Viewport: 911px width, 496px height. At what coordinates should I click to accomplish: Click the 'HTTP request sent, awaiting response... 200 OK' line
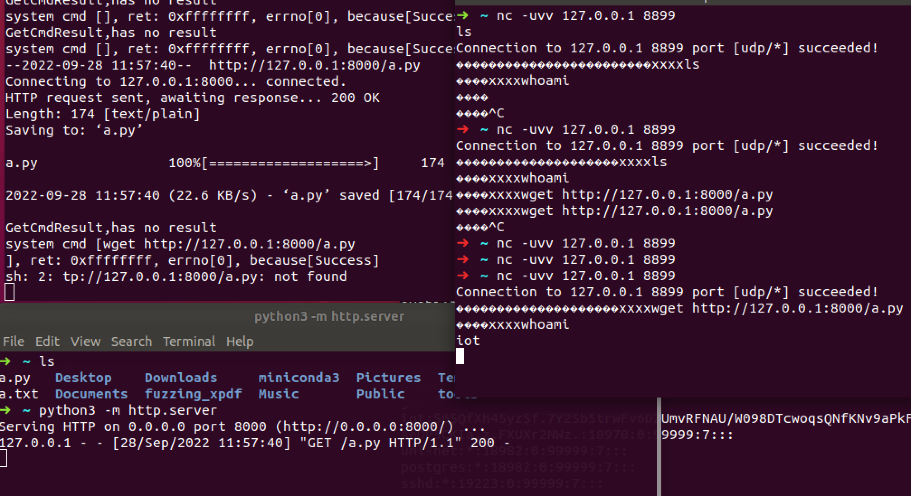point(192,98)
